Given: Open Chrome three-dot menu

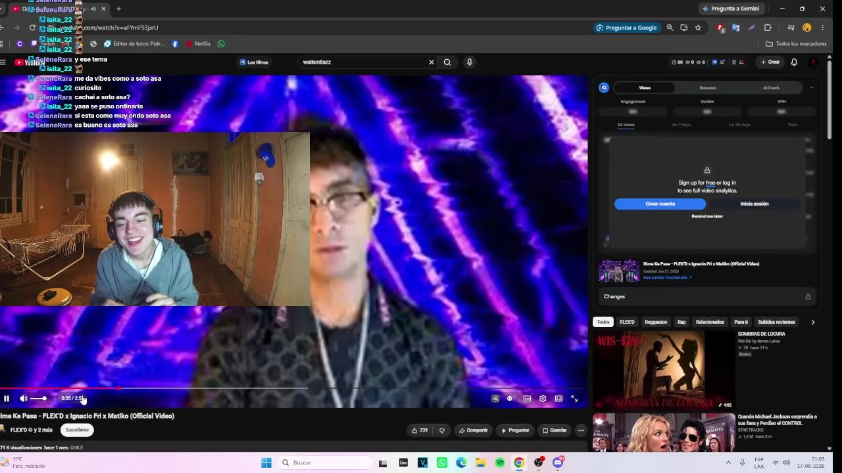Looking at the screenshot, I should point(822,28).
